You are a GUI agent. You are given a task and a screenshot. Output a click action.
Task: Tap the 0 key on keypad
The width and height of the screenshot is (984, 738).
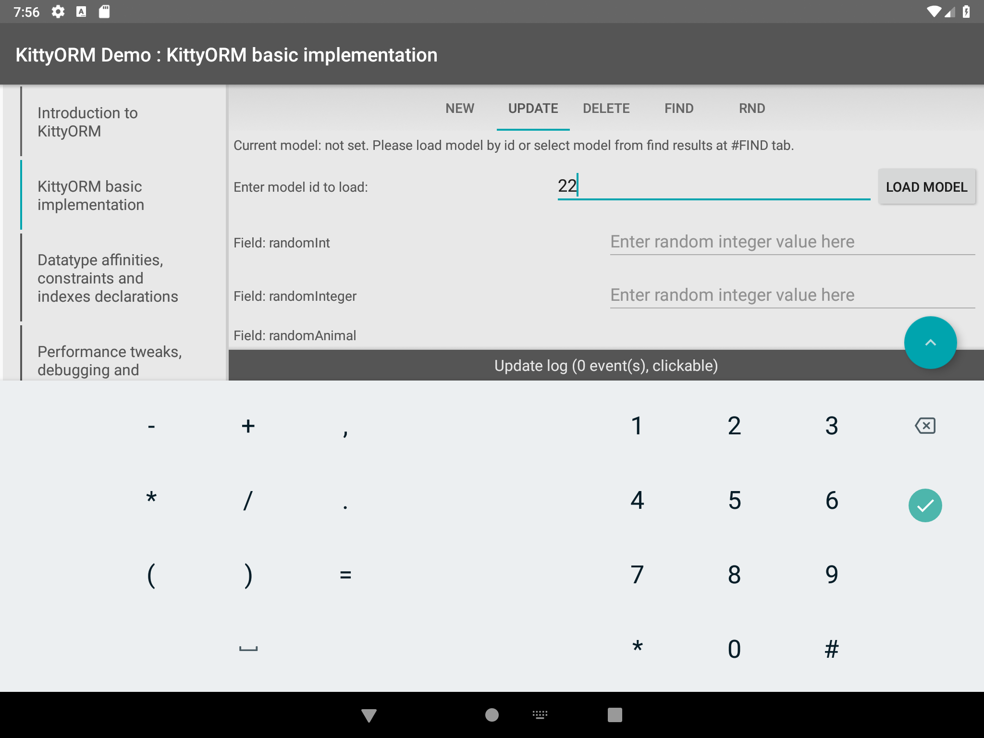tap(734, 649)
